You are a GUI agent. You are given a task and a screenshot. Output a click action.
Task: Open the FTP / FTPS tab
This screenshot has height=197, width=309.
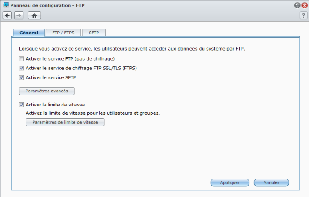coord(63,33)
